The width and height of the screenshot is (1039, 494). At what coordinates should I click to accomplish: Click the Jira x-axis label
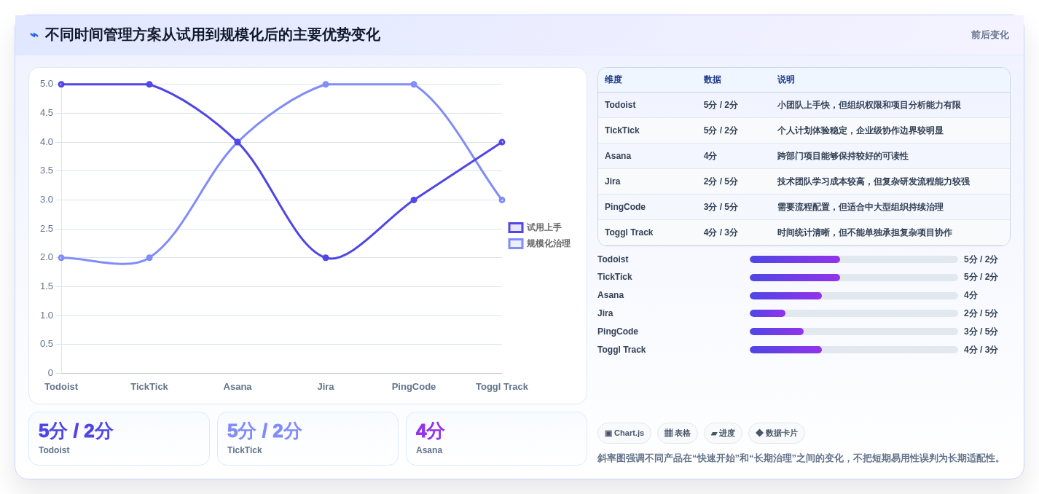[326, 387]
